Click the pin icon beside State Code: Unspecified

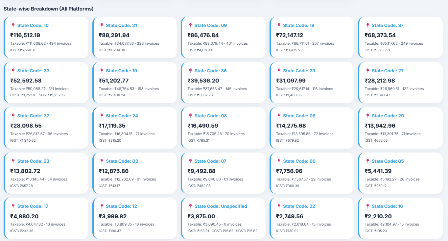click(x=190, y=206)
